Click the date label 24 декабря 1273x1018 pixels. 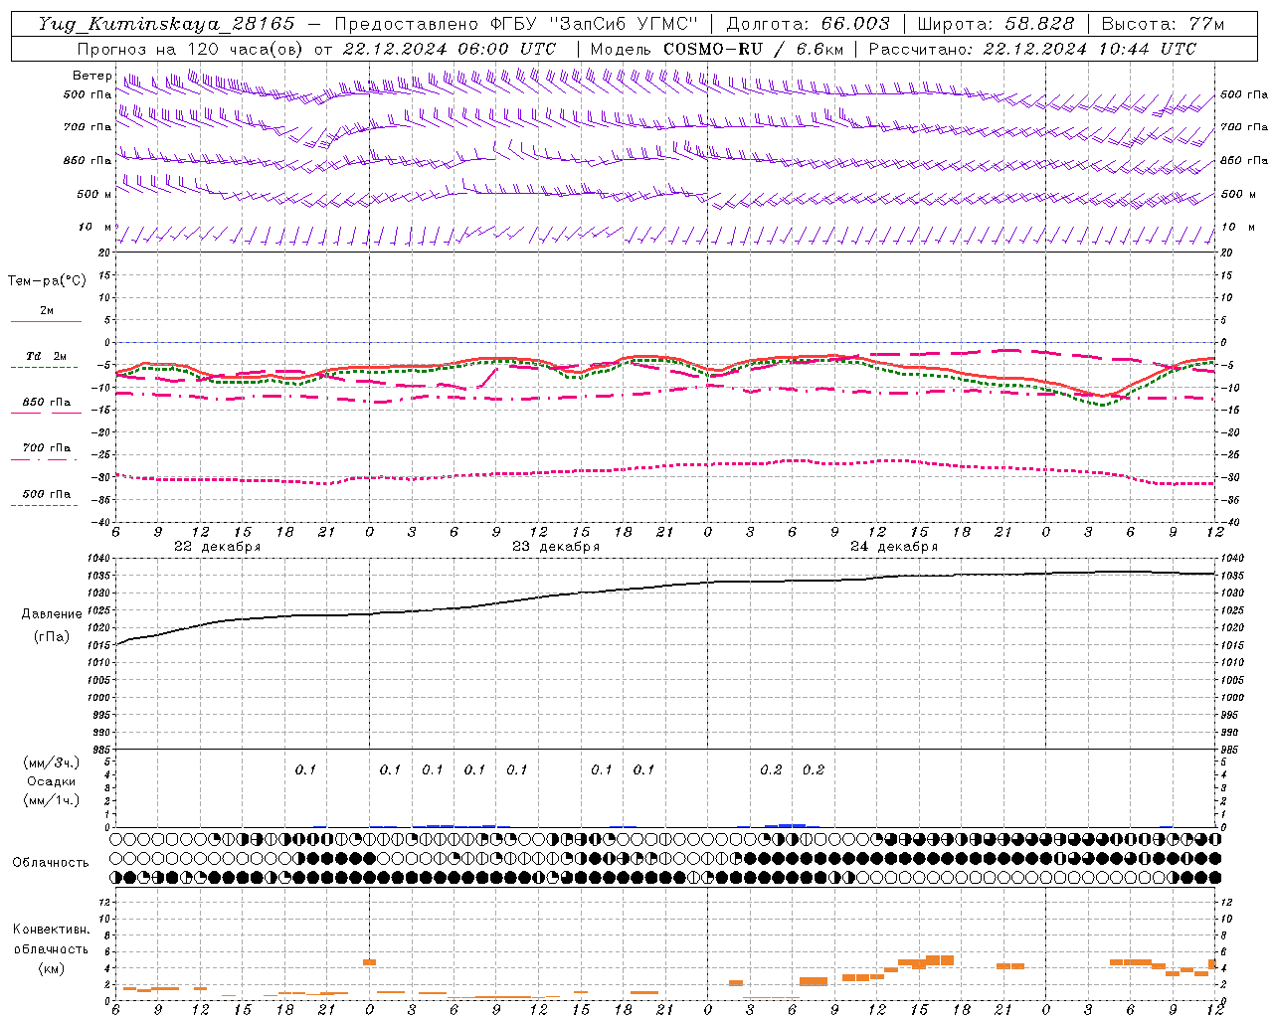point(894,547)
